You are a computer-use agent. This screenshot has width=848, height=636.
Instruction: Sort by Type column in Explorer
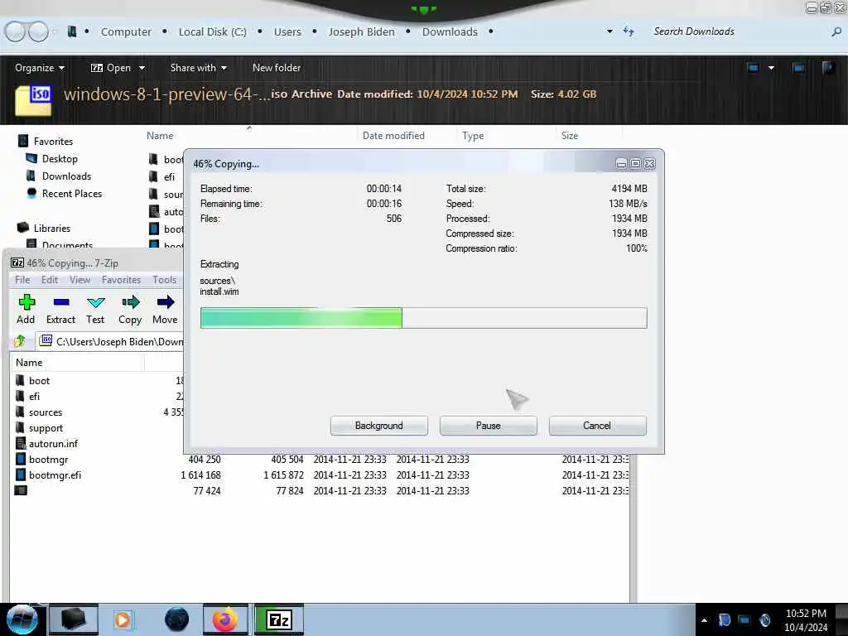click(473, 136)
